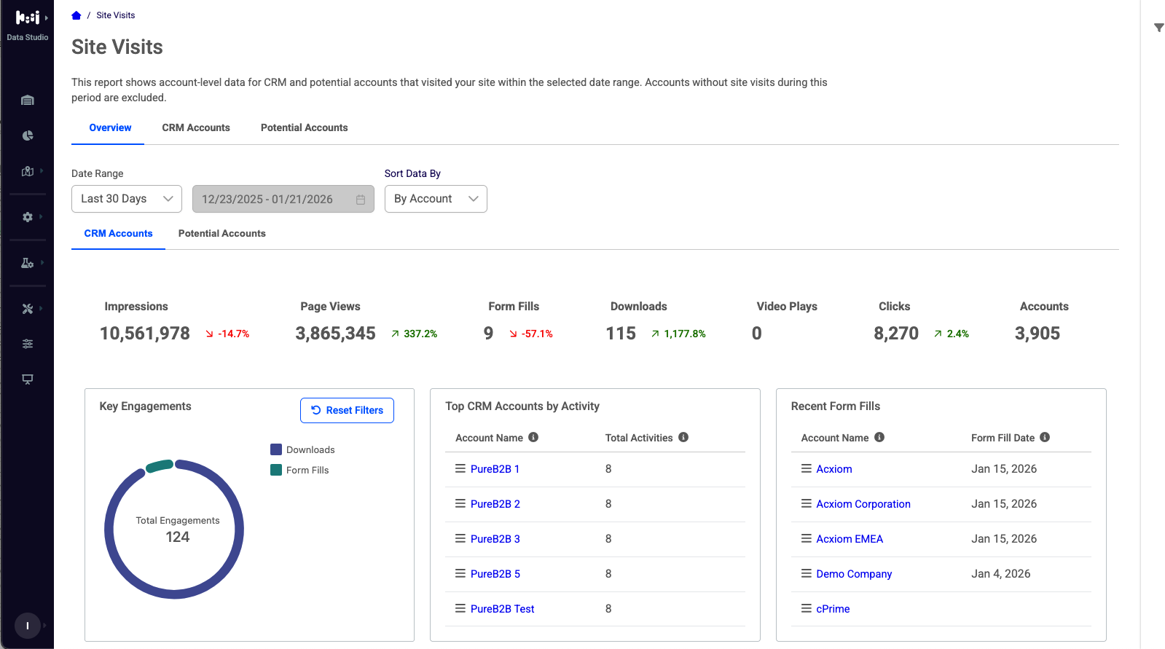Click the Page Views value 3,865,345

(335, 334)
